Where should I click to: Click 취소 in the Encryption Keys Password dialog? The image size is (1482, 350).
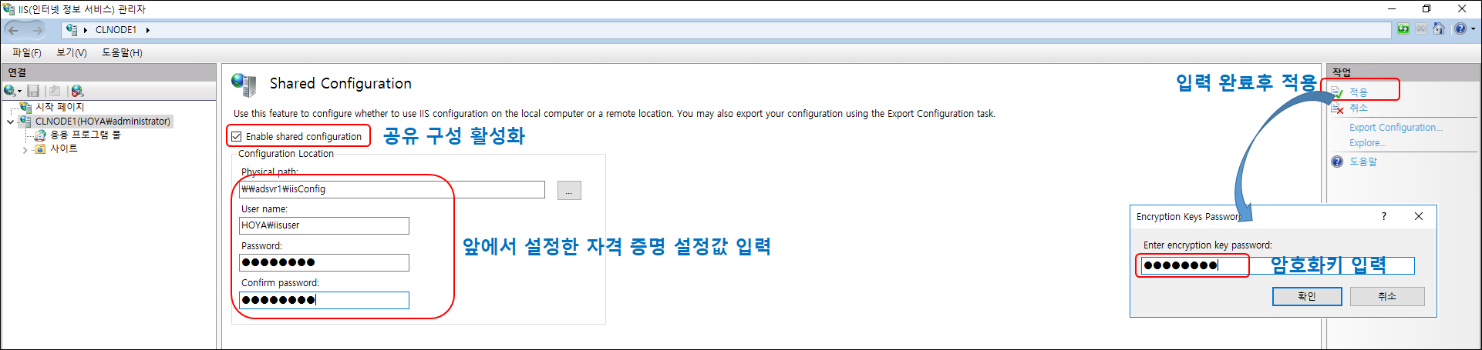tap(1387, 296)
